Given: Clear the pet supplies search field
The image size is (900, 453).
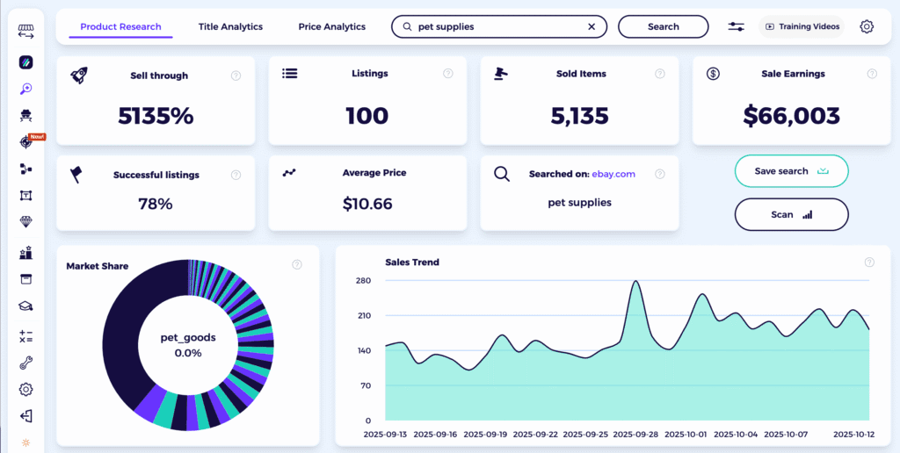Looking at the screenshot, I should [592, 27].
